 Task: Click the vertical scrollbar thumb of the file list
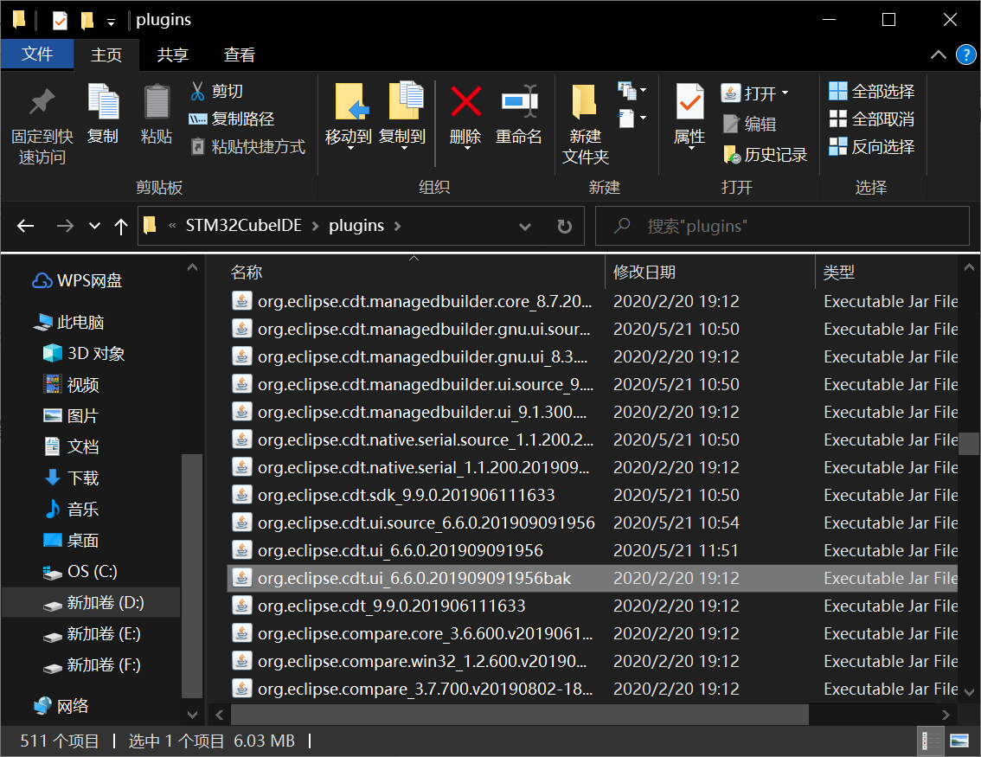click(x=969, y=444)
